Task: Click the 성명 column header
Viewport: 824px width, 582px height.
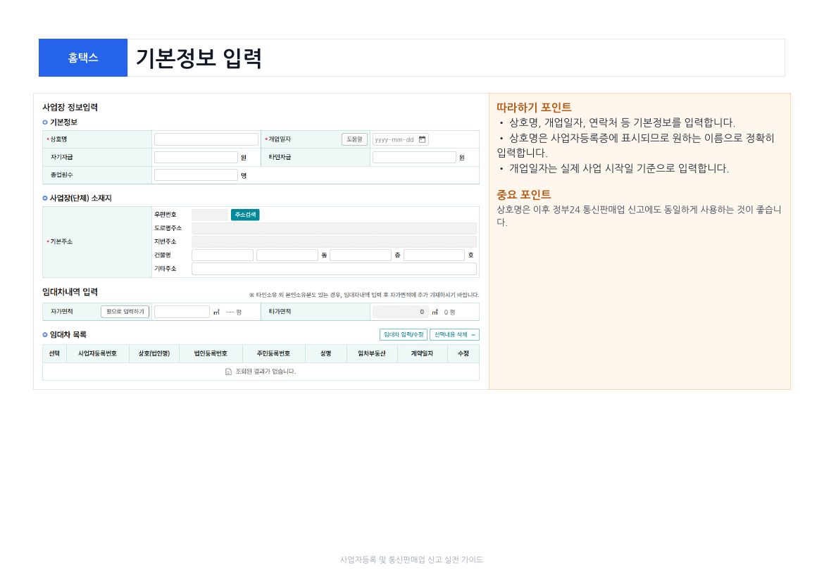Action: click(x=326, y=353)
